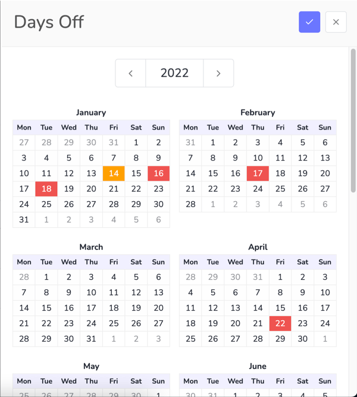Screen dimensions: 357x397
Task: Close the Days Off dialog
Action: [x=336, y=22]
